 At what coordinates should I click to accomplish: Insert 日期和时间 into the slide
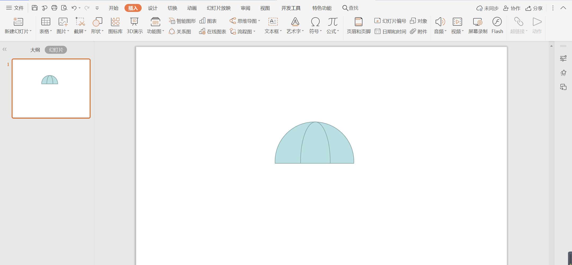click(x=390, y=31)
